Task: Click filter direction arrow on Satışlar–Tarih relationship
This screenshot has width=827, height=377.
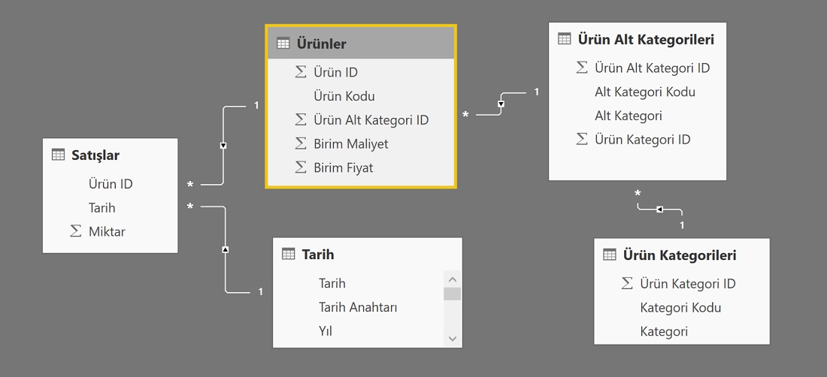Action: (226, 249)
